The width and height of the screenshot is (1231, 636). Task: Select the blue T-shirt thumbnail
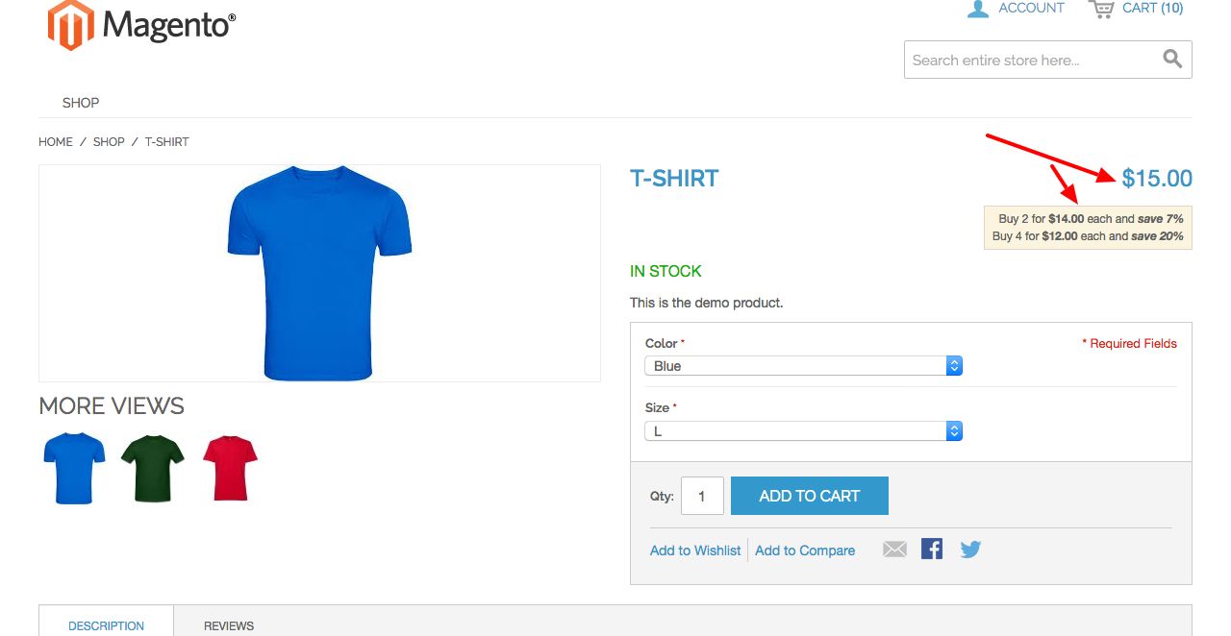pos(74,468)
